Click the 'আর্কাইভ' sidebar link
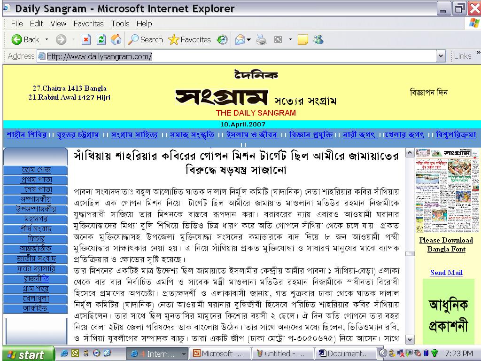This screenshot has width=481, height=361. (x=35, y=308)
